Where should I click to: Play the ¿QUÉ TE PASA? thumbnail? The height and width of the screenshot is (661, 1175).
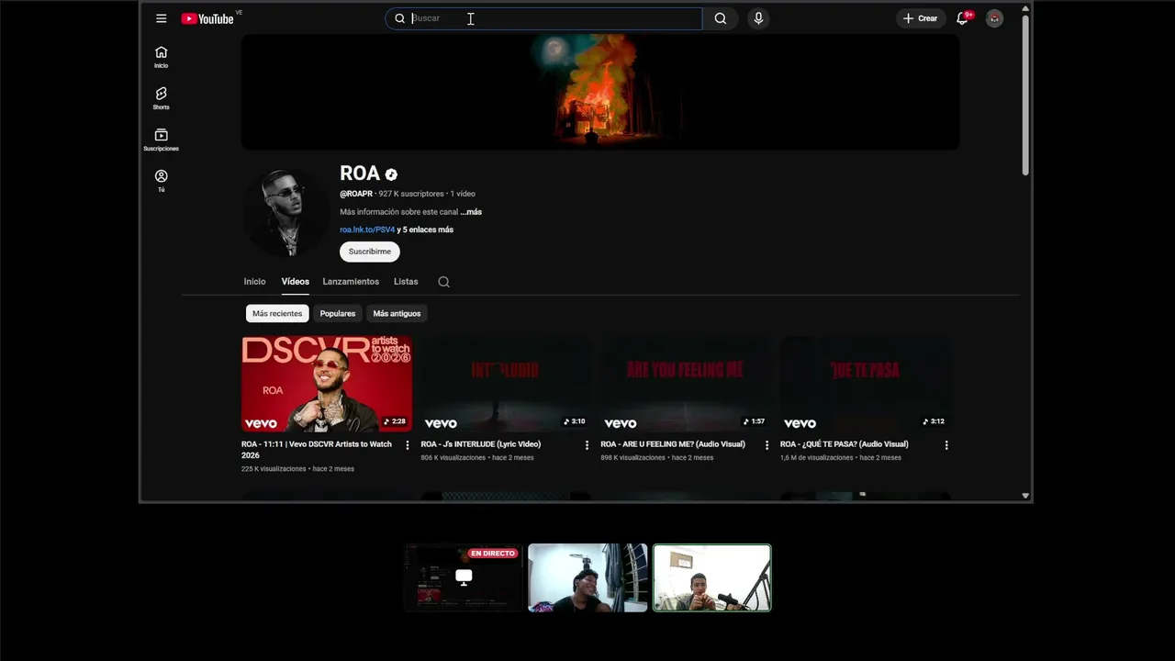click(x=866, y=384)
